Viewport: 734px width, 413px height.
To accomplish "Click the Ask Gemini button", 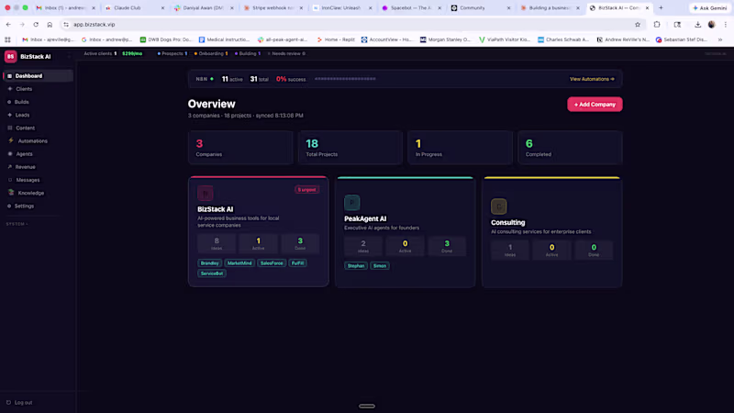I will (709, 8).
